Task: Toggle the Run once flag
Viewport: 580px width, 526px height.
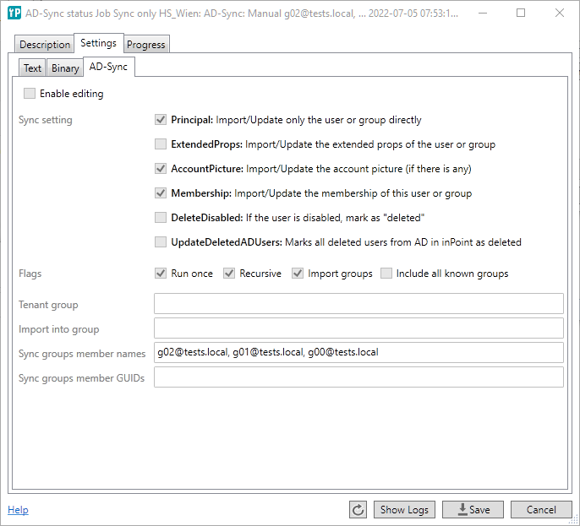Action: click(161, 274)
